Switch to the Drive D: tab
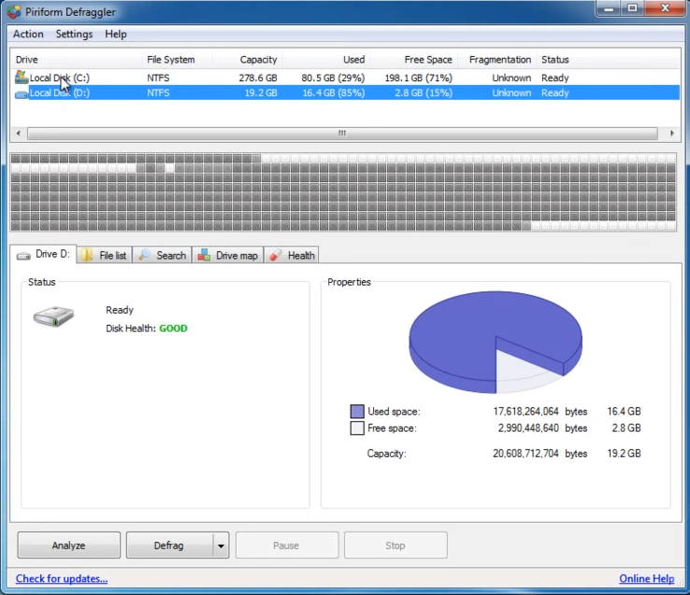Image resolution: width=690 pixels, height=595 pixels. pyautogui.click(x=43, y=254)
